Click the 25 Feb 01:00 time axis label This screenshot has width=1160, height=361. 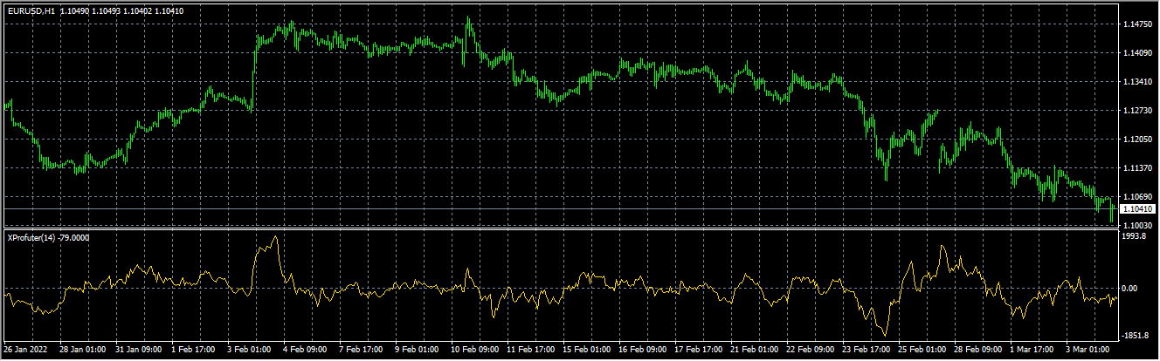922,350
